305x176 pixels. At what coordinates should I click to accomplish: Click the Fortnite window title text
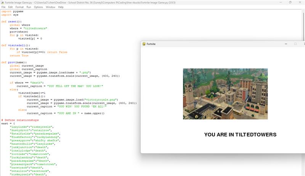click(151, 44)
